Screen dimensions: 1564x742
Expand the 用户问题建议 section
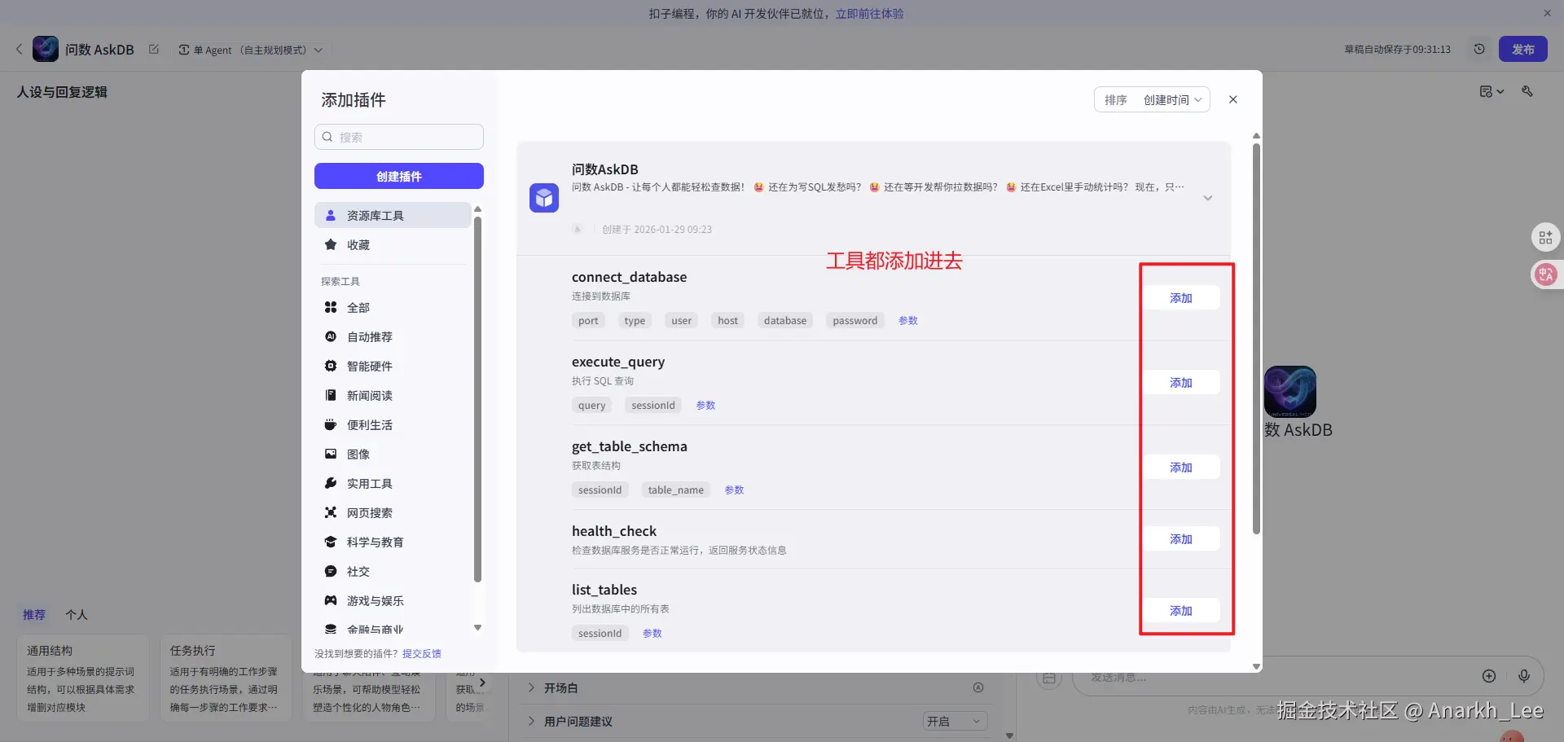(x=531, y=721)
